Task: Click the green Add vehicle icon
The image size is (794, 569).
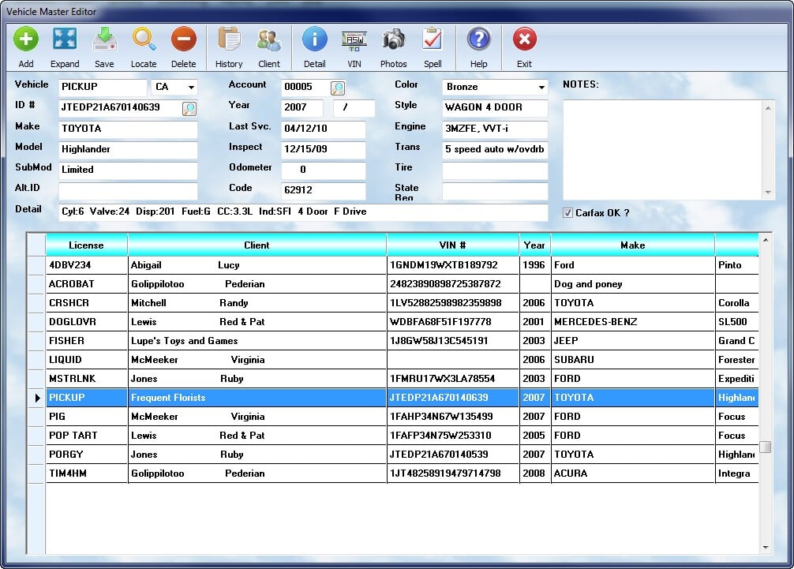Action: point(26,39)
